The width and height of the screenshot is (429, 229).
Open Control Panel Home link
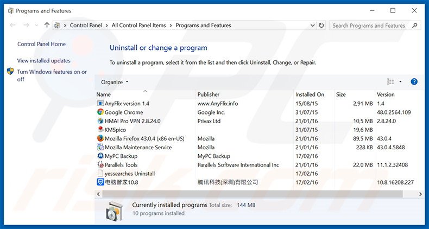41,44
